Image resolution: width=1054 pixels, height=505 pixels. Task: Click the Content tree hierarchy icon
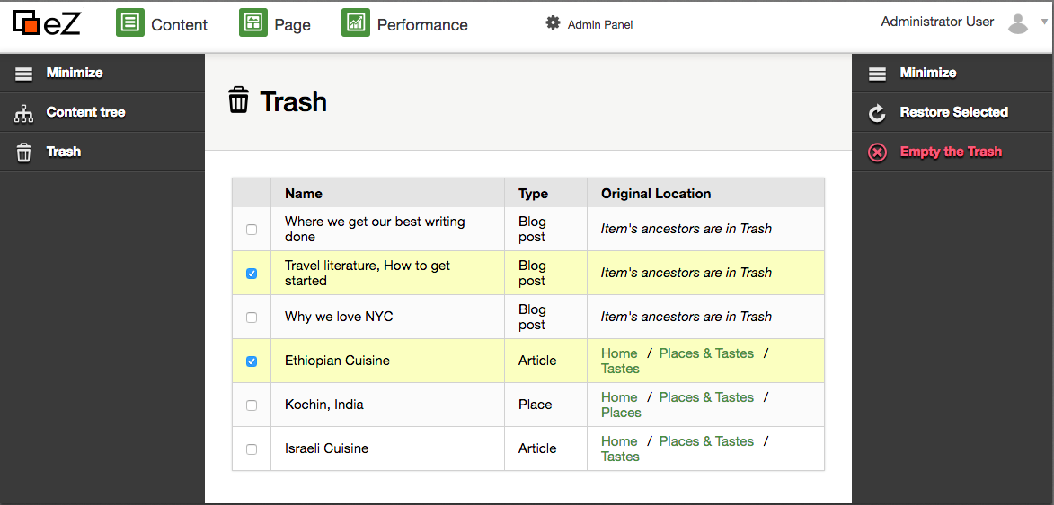click(24, 113)
